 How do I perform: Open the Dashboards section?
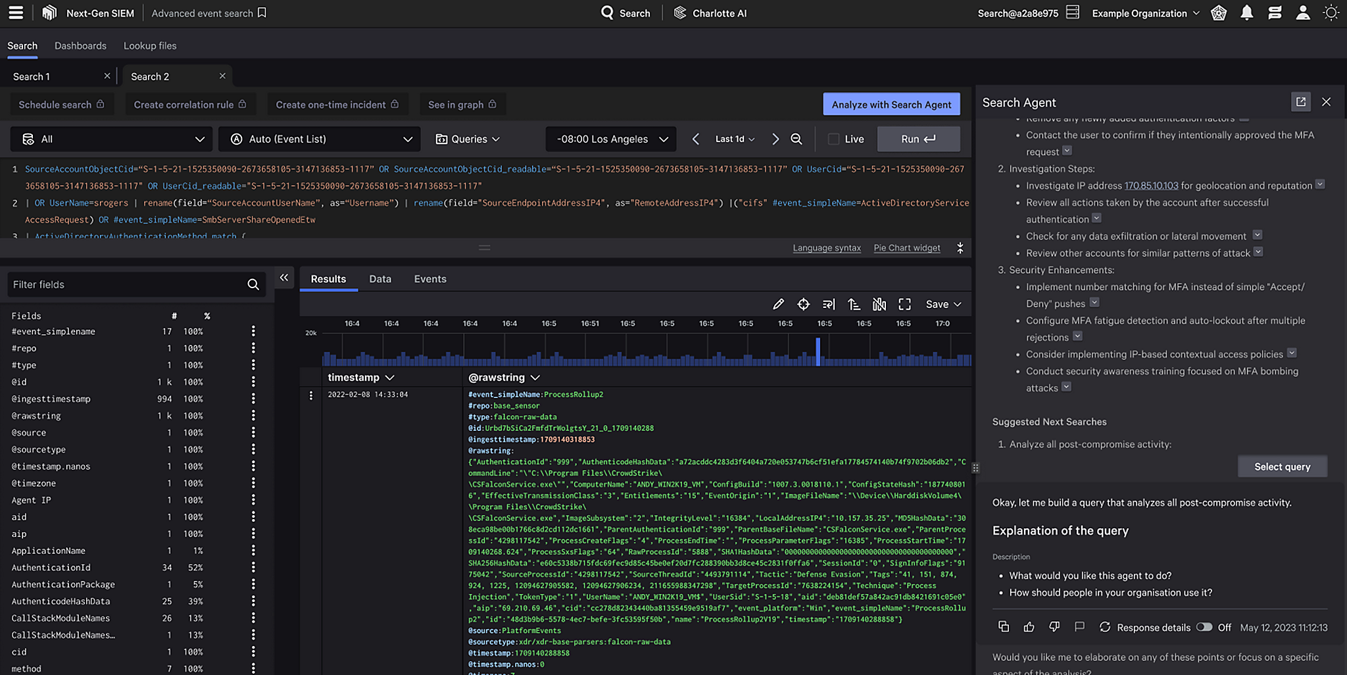point(80,45)
